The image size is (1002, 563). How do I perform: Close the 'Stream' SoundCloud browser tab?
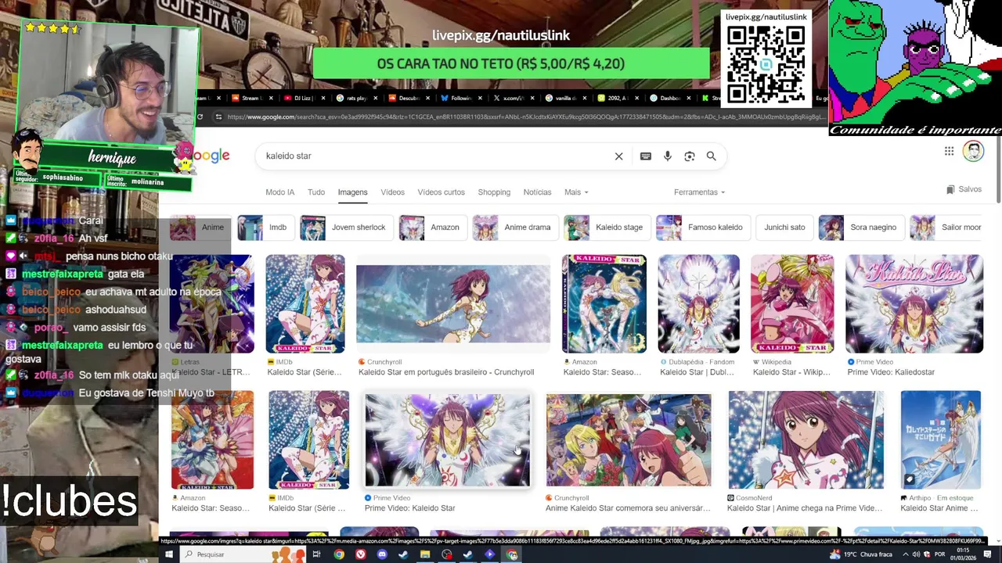pos(272,99)
